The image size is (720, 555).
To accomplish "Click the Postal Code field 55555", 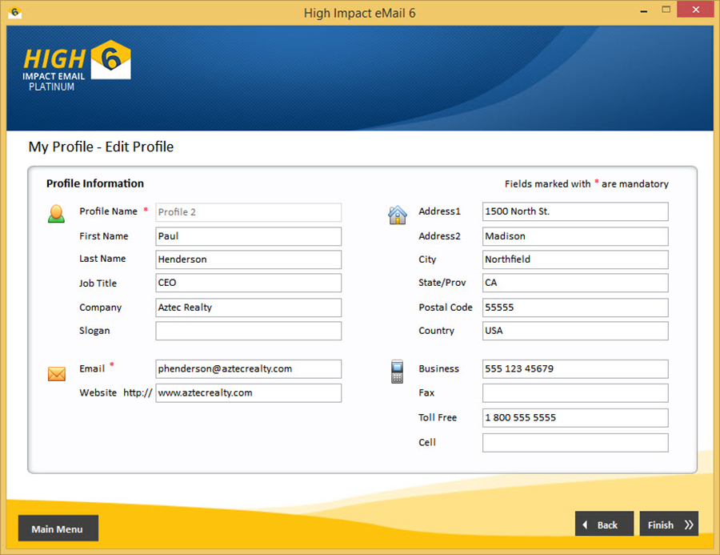I will pos(575,308).
